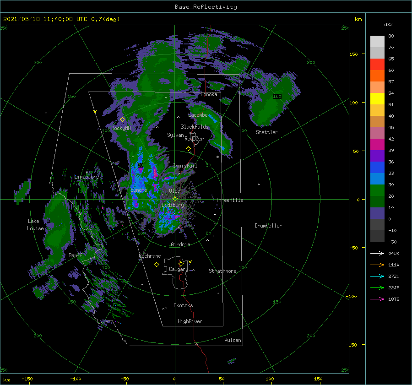
Task: Click the white 04DK arrow in legend
Action: [x=377, y=253]
